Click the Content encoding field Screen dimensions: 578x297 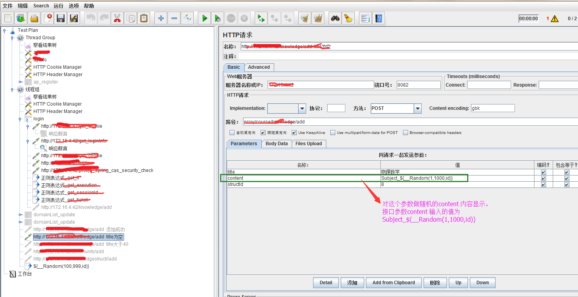pyautogui.click(x=493, y=108)
